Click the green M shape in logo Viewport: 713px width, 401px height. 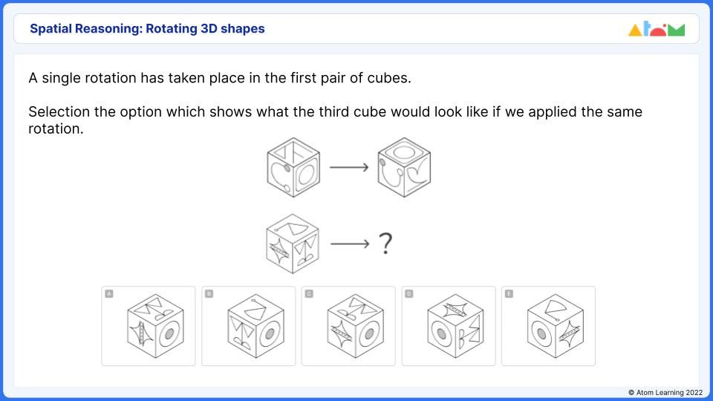(x=677, y=30)
